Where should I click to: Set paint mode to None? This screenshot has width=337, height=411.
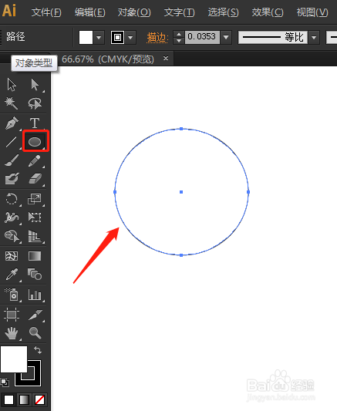pyautogui.click(x=39, y=400)
